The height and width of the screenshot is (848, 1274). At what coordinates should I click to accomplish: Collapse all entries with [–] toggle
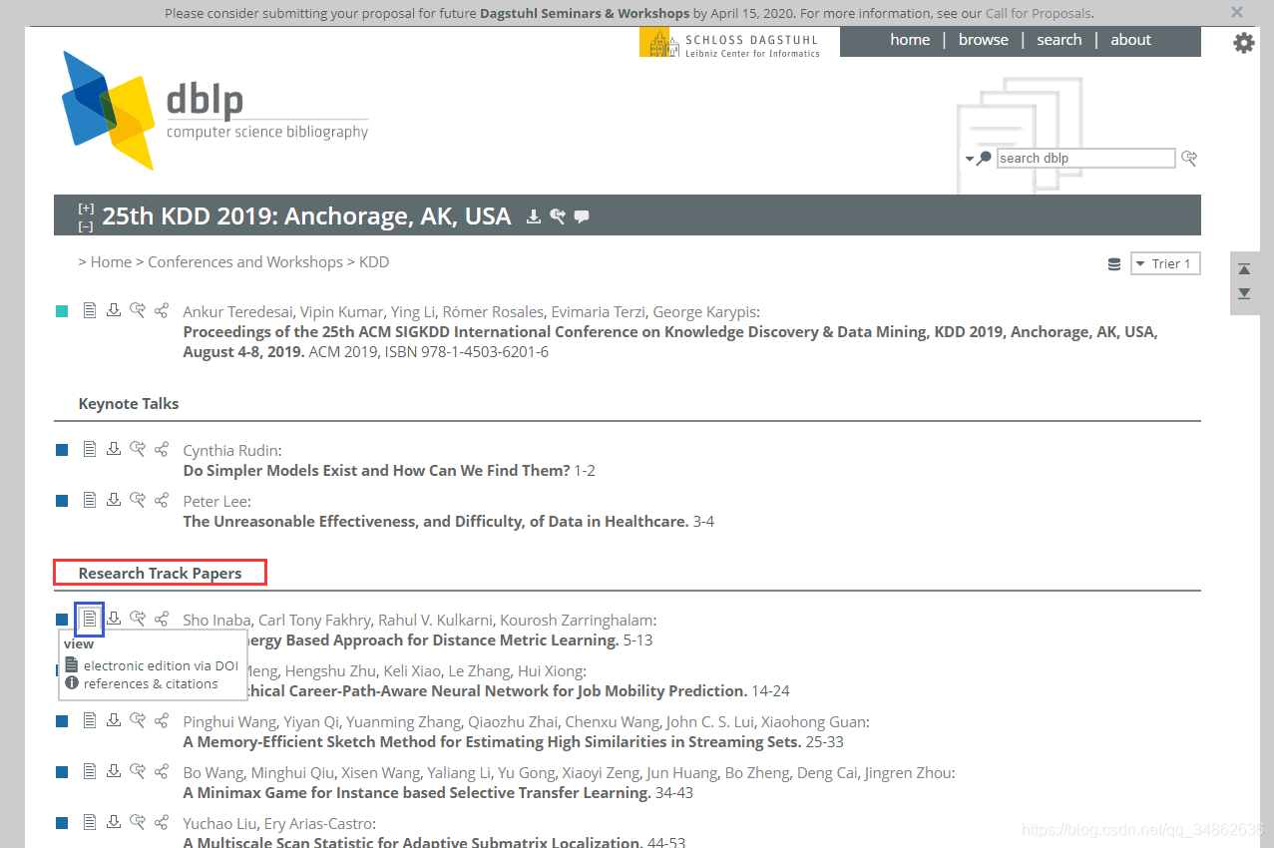[x=86, y=226]
